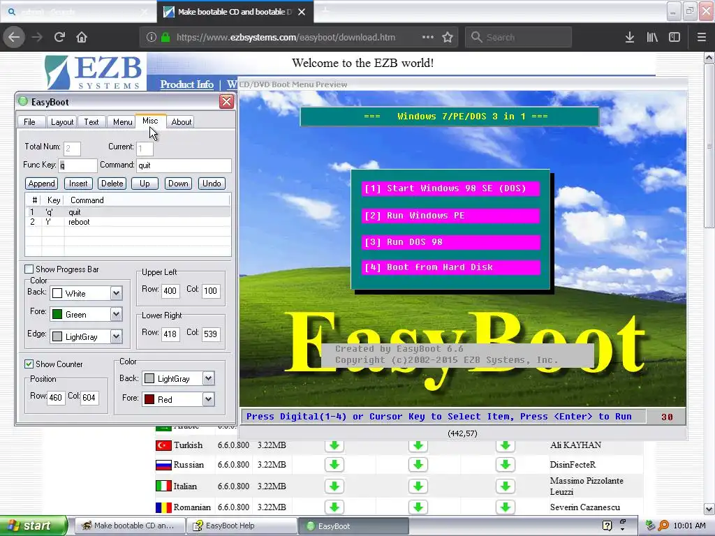Click the Windows start button
The height and width of the screenshot is (536, 715).
34,526
